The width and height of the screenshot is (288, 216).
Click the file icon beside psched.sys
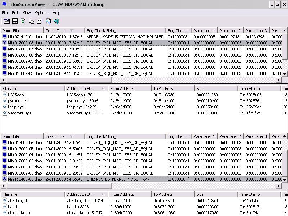pos(5,101)
